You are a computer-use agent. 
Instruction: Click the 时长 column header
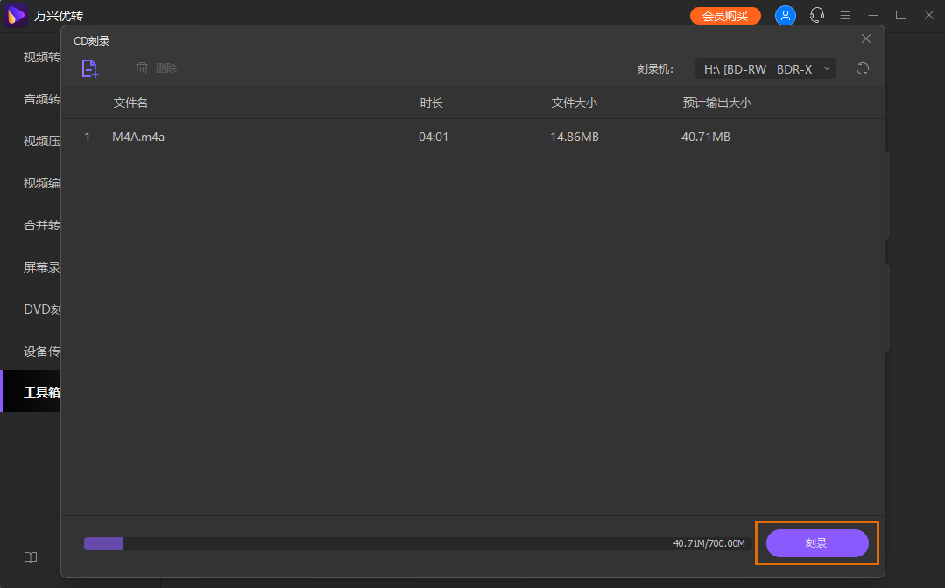(x=432, y=103)
